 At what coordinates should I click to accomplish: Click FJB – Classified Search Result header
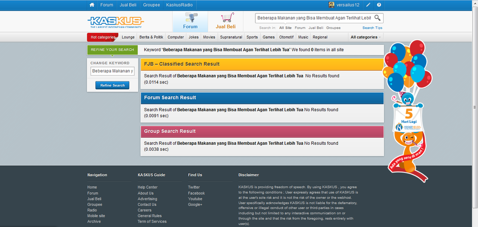click(262, 64)
